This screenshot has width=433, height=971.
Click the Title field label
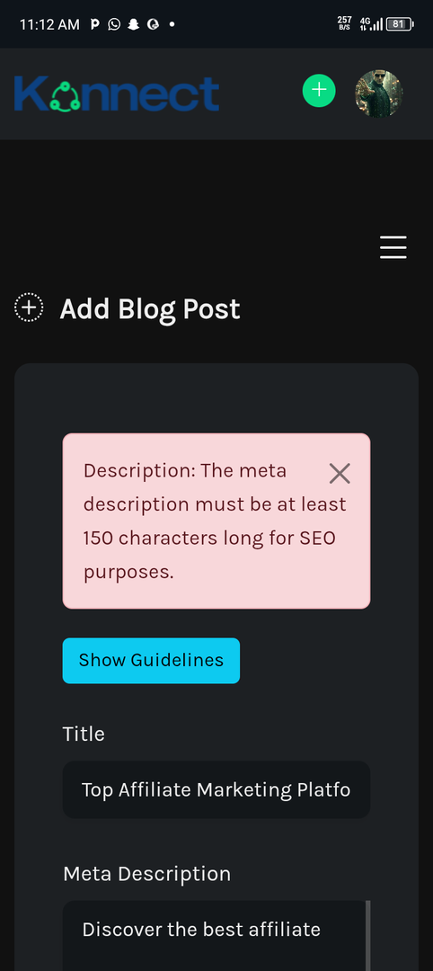pyautogui.click(x=84, y=734)
